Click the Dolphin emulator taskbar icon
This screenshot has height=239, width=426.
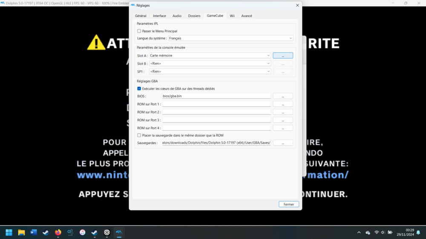coord(119,232)
